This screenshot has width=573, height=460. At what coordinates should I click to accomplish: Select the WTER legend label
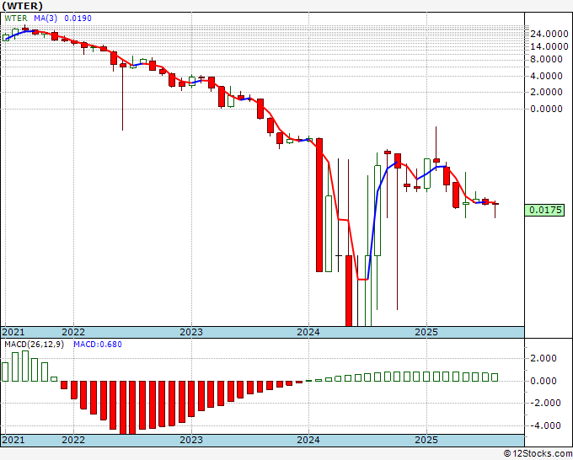[x=16, y=19]
